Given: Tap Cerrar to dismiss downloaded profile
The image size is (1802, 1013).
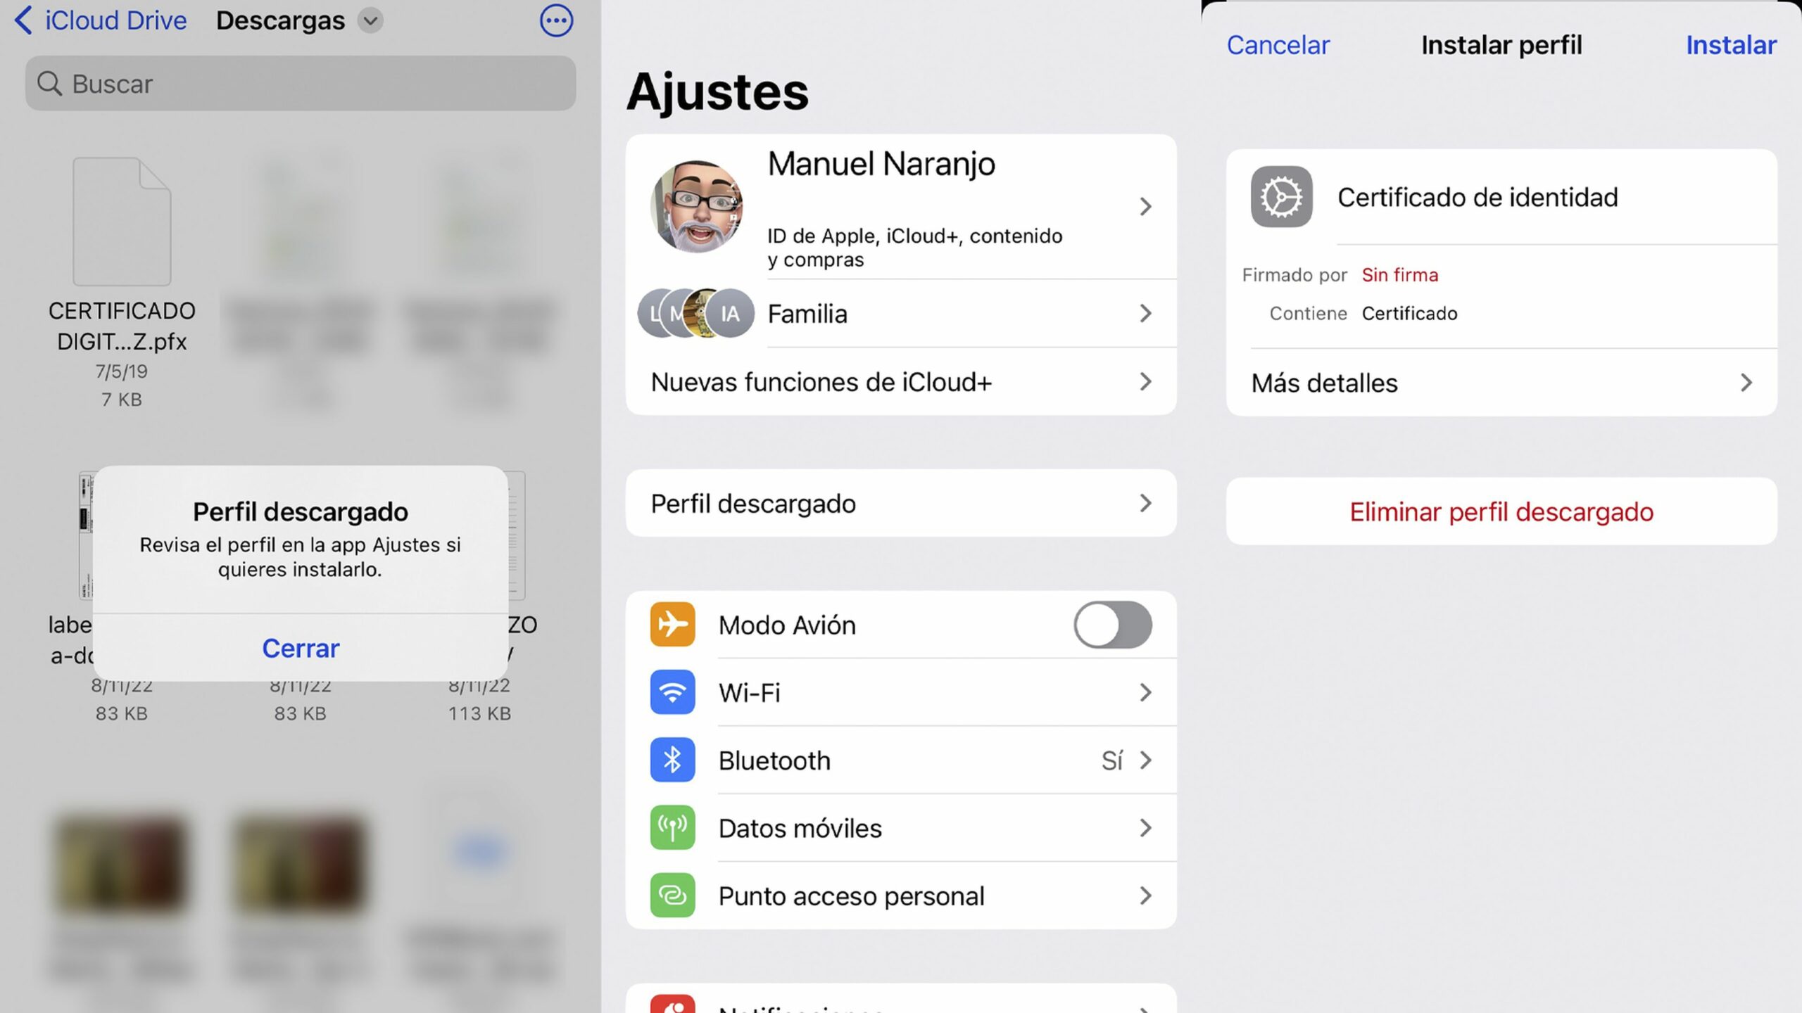Looking at the screenshot, I should tap(299, 646).
